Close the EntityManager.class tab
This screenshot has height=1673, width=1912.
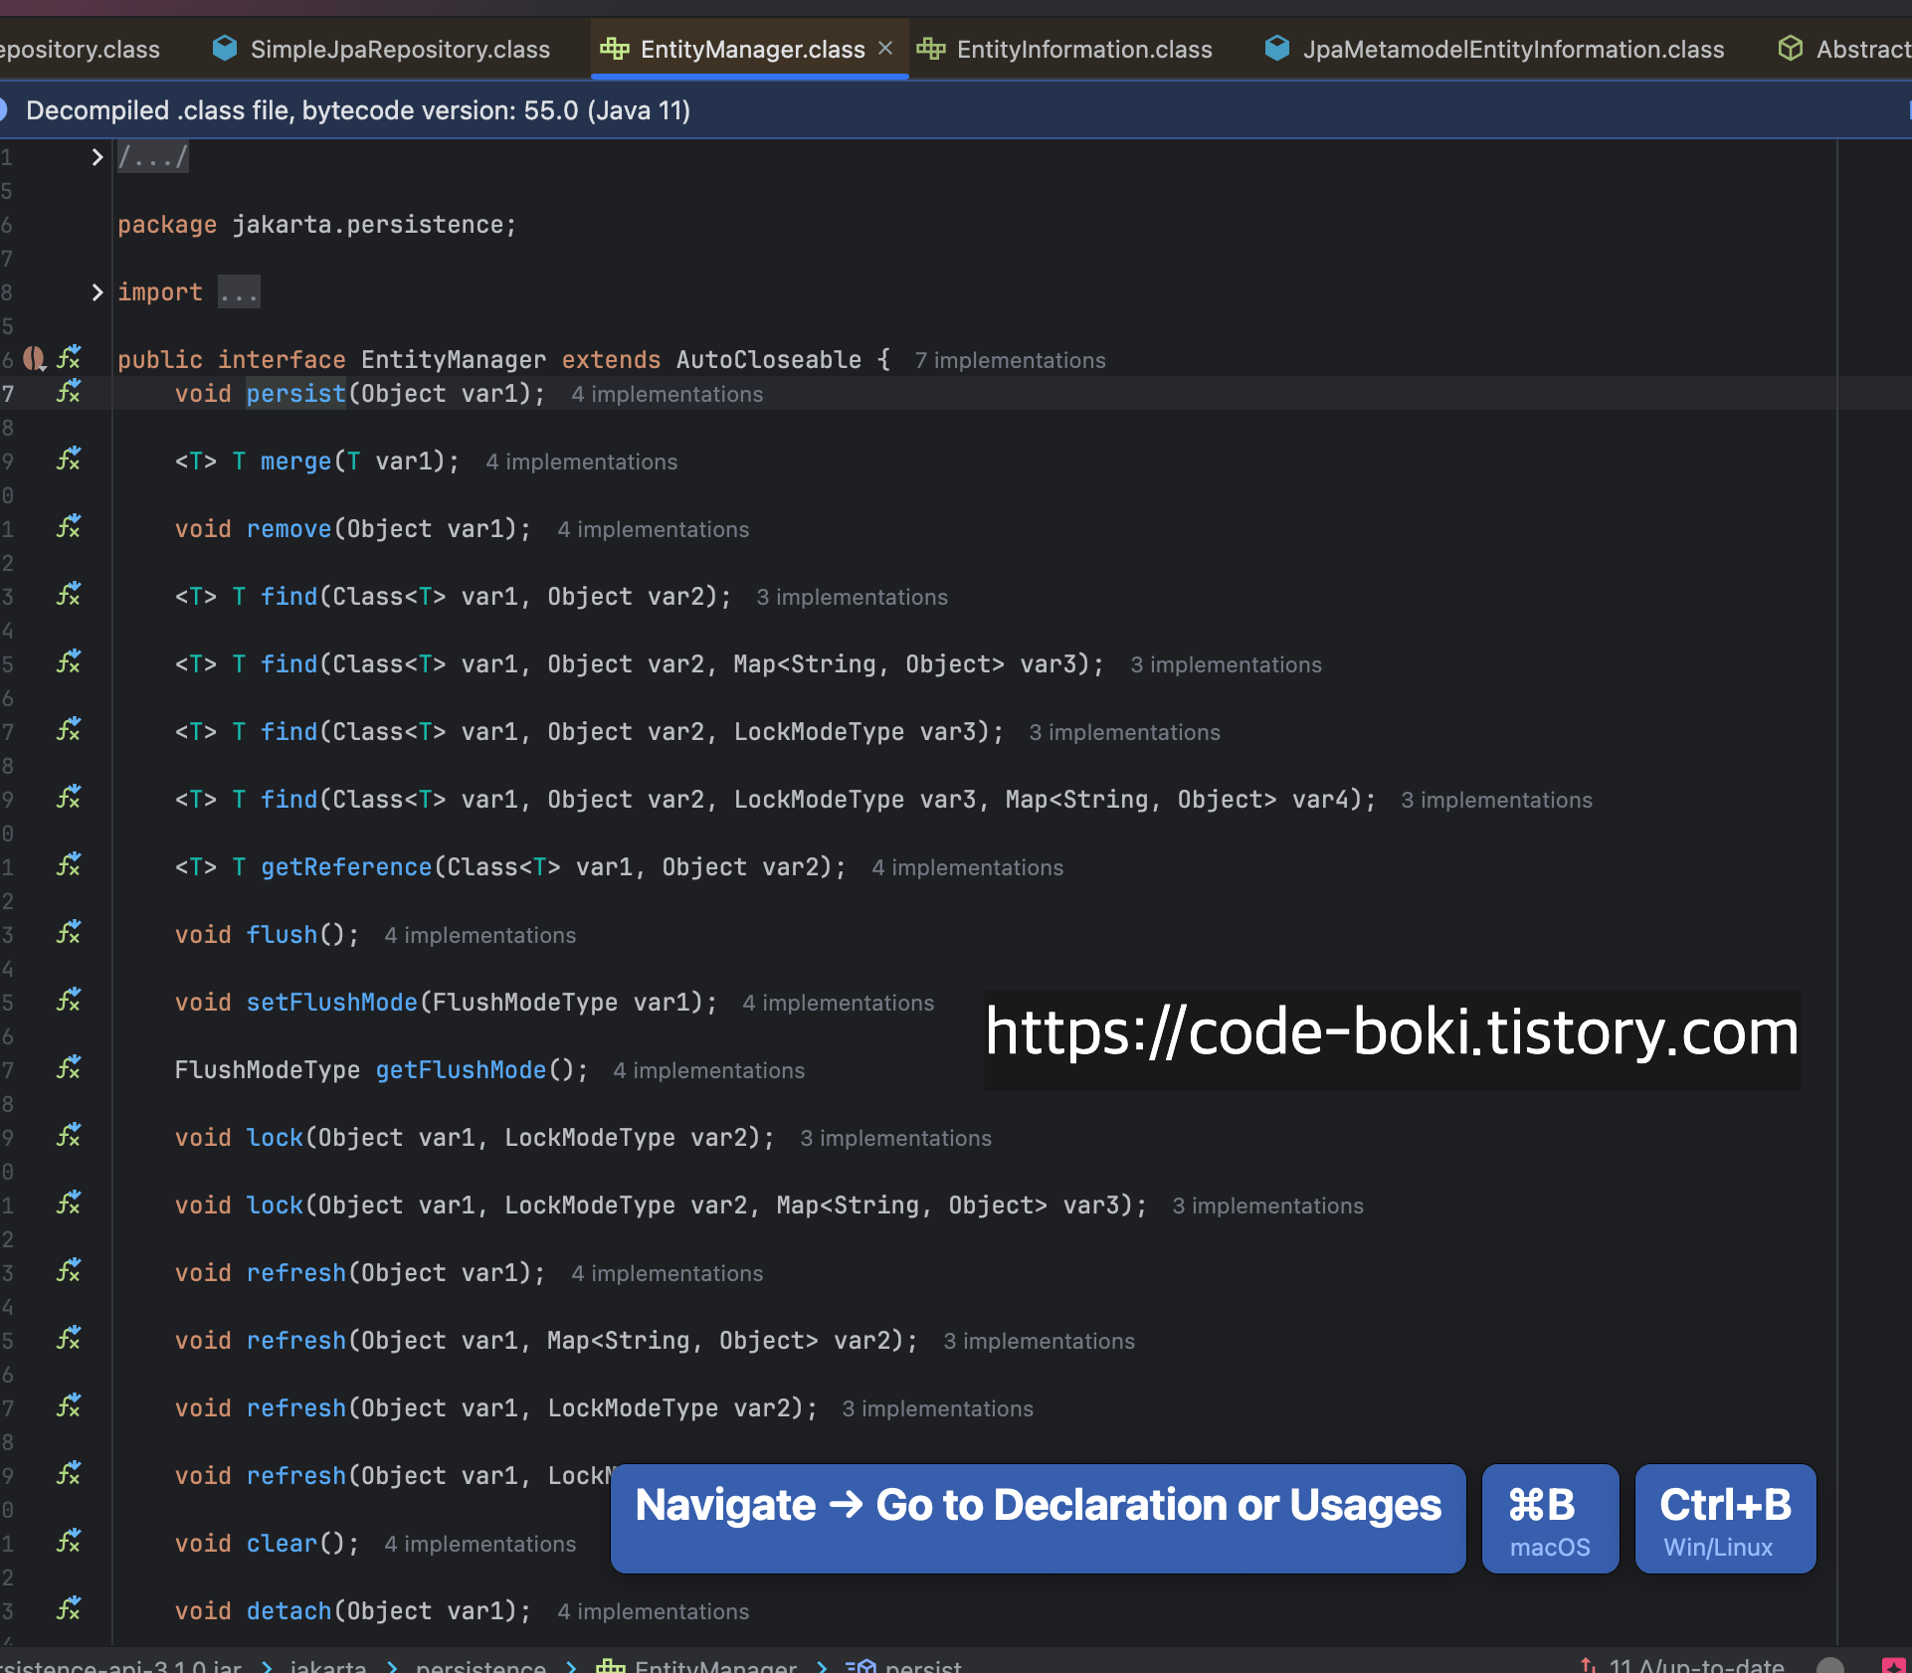pyautogui.click(x=885, y=48)
